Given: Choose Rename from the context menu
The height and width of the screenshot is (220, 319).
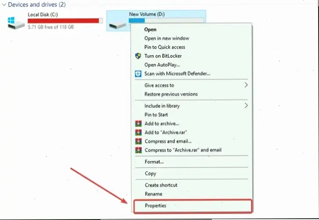Looking at the screenshot, I should [153, 194].
